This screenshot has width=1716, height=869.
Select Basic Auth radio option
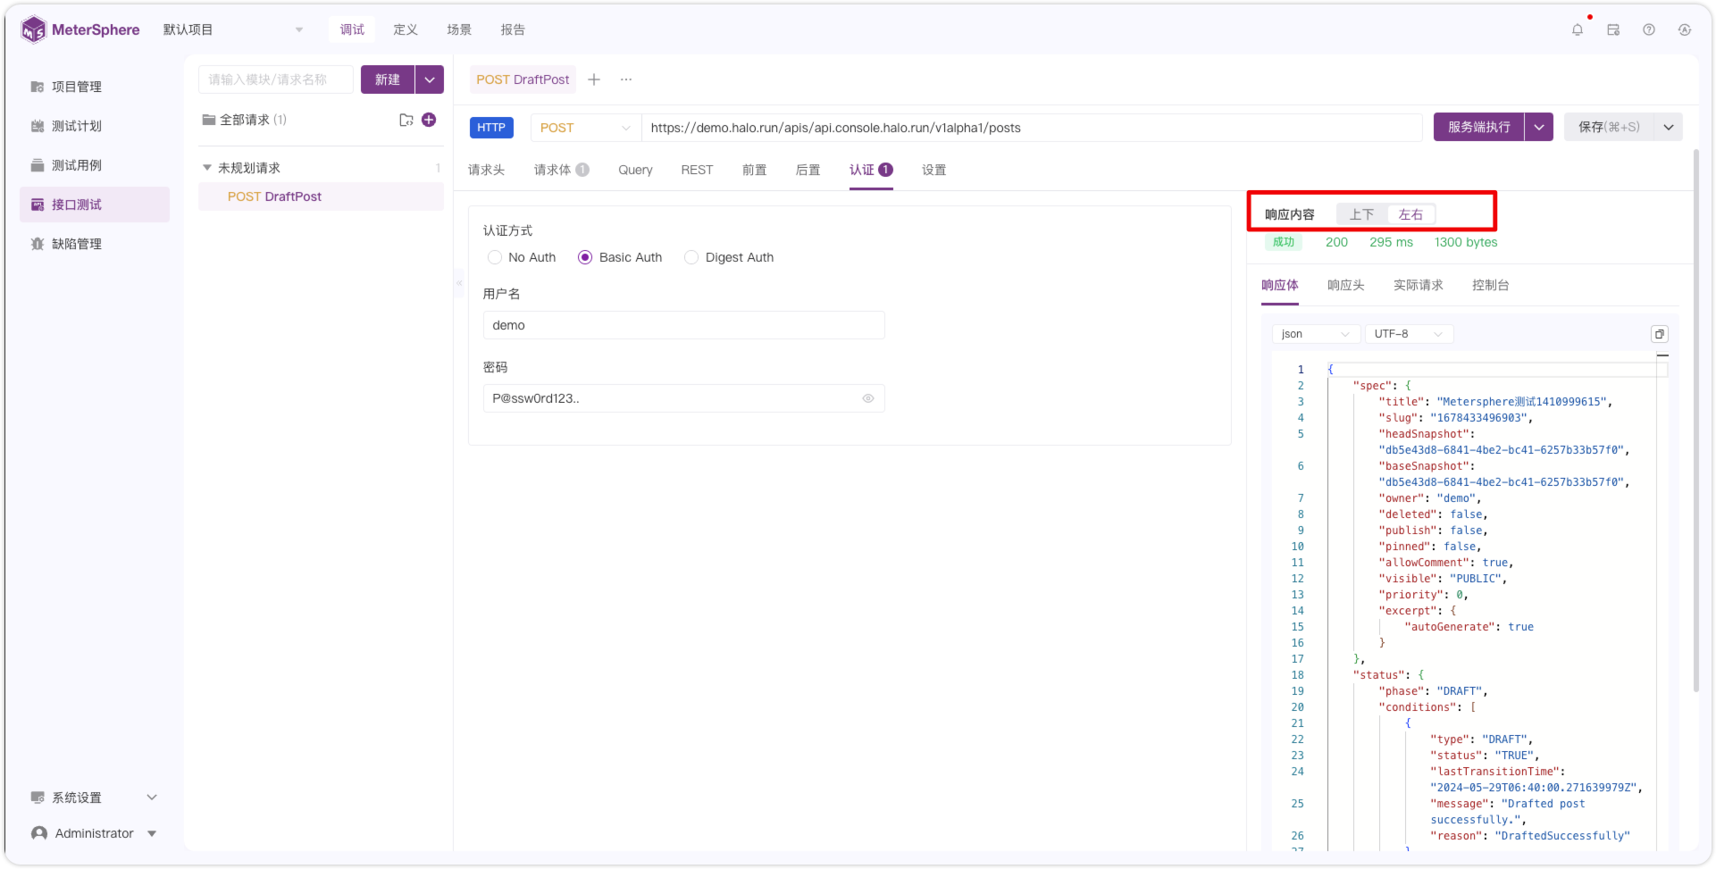click(620, 257)
